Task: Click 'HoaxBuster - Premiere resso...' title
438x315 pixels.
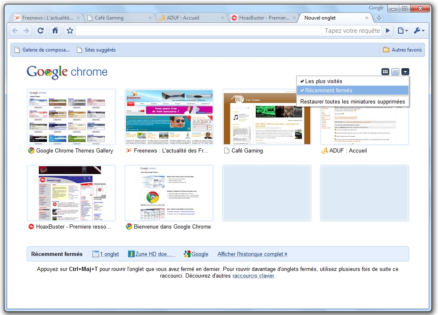Action: coord(74,227)
